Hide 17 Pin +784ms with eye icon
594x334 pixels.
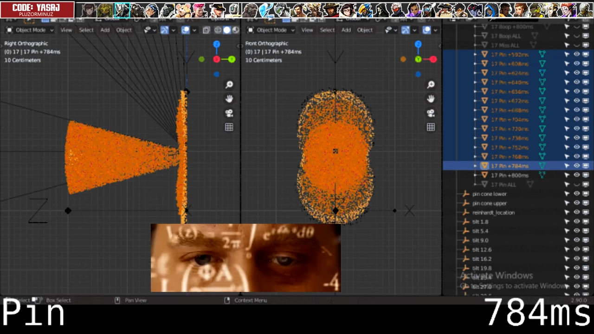pos(577,166)
